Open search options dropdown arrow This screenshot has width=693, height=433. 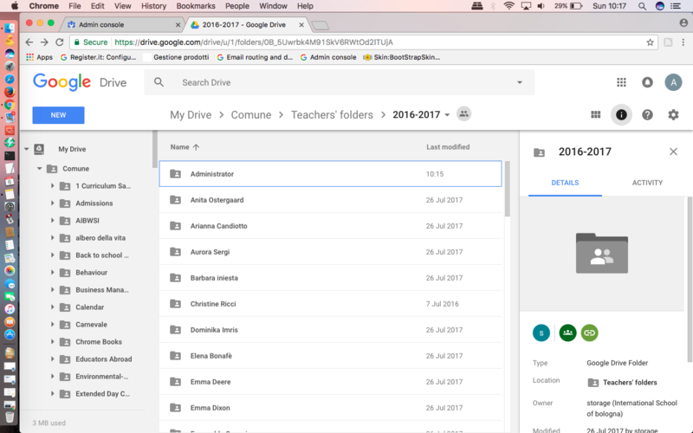click(x=520, y=82)
